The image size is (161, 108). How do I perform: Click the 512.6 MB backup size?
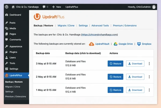coord(71,79)
